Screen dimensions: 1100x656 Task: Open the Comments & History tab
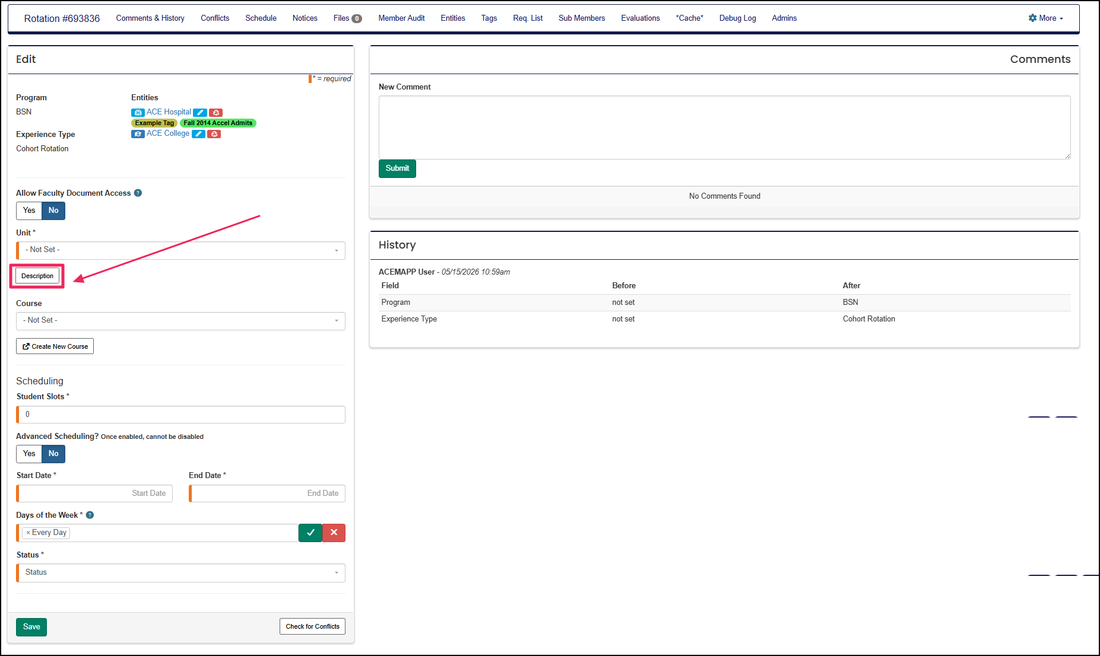tap(150, 18)
